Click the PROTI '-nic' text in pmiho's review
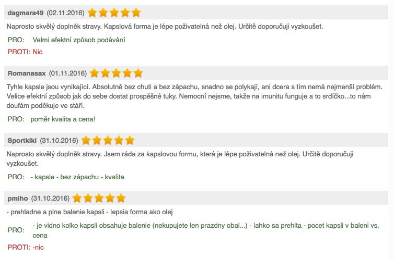 (38, 247)
